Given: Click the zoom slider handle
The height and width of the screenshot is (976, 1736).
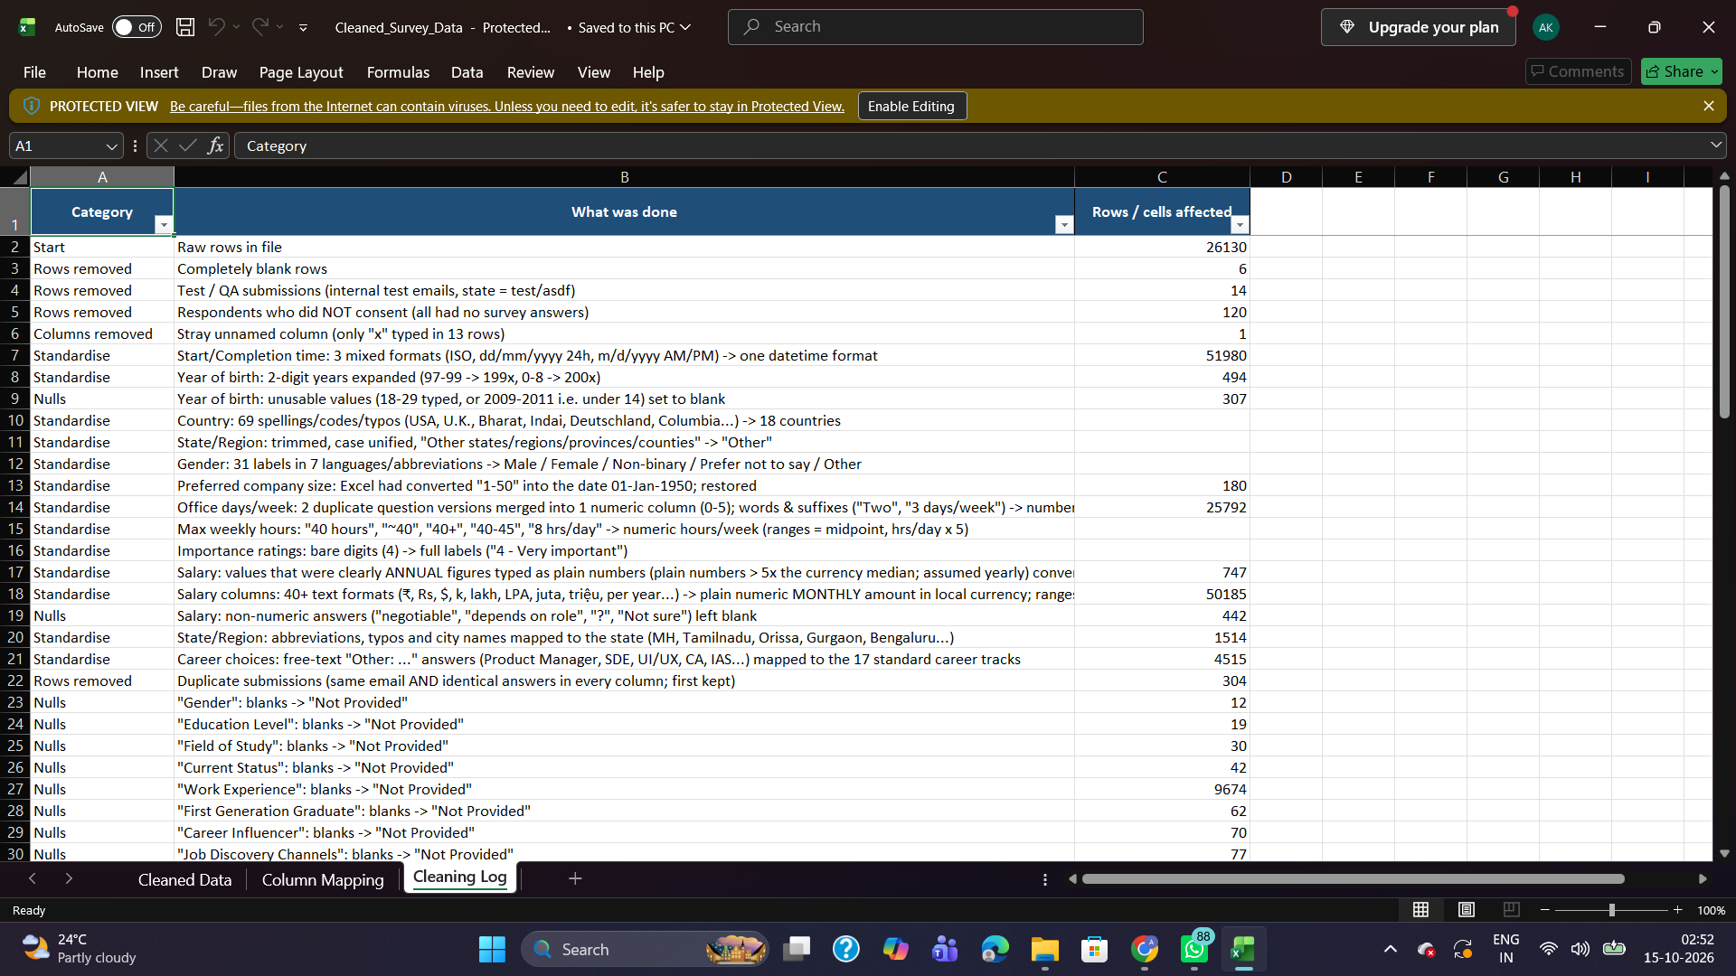Looking at the screenshot, I should [1611, 910].
